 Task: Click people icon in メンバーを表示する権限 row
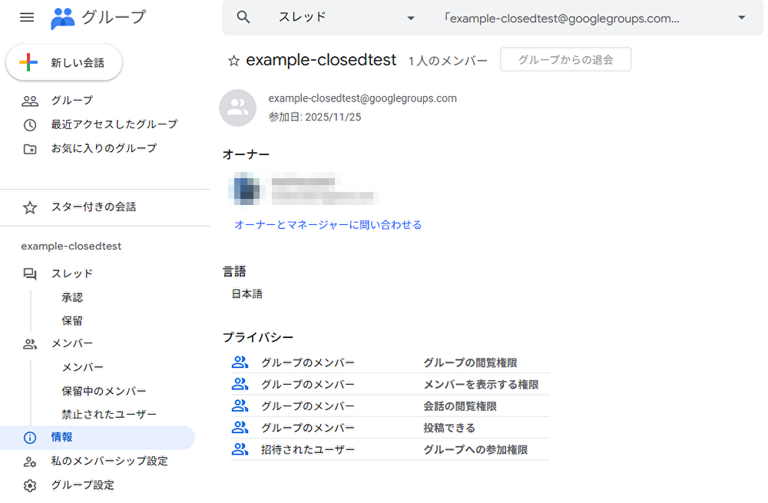pyautogui.click(x=240, y=384)
